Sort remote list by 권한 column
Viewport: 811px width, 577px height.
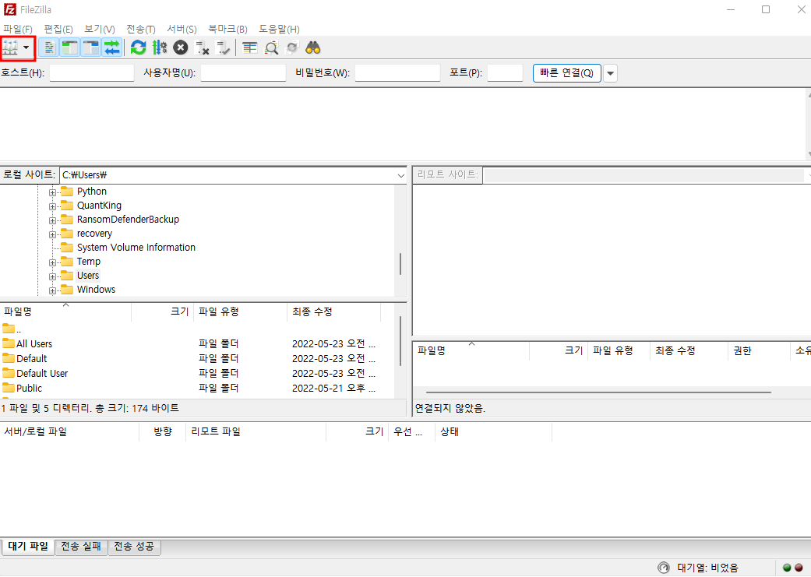pyautogui.click(x=759, y=351)
